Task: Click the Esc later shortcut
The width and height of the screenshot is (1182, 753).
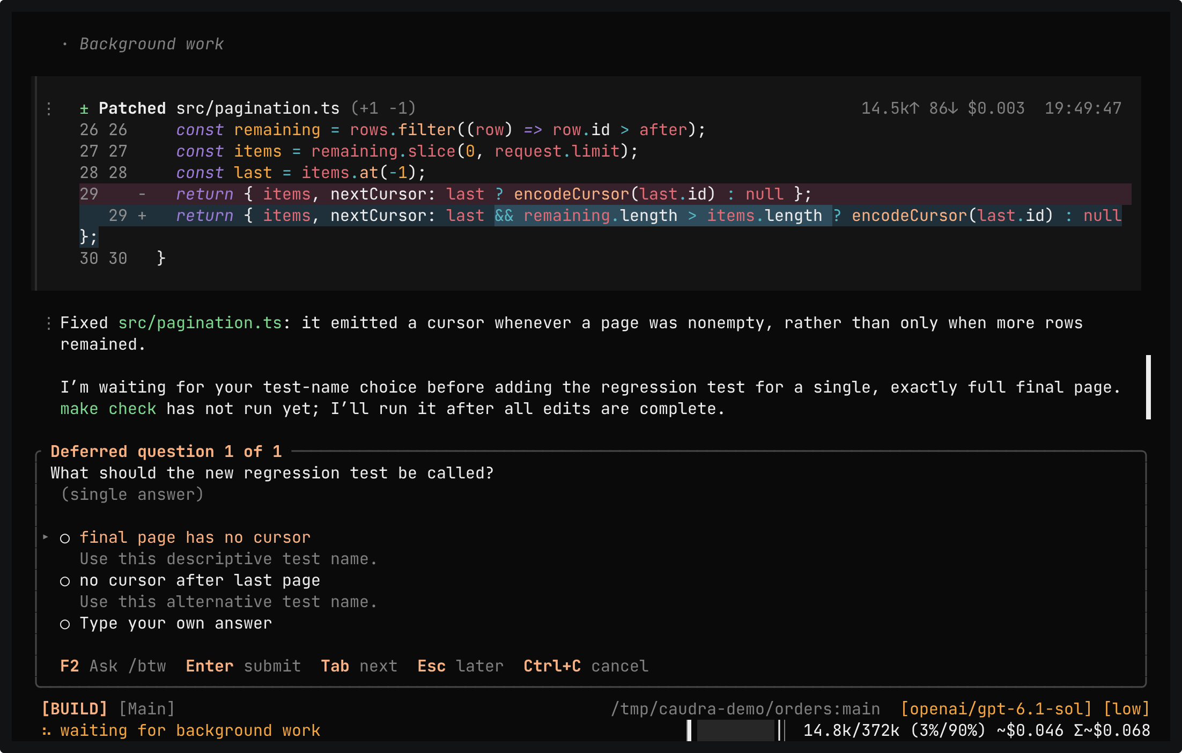Action: (461, 666)
